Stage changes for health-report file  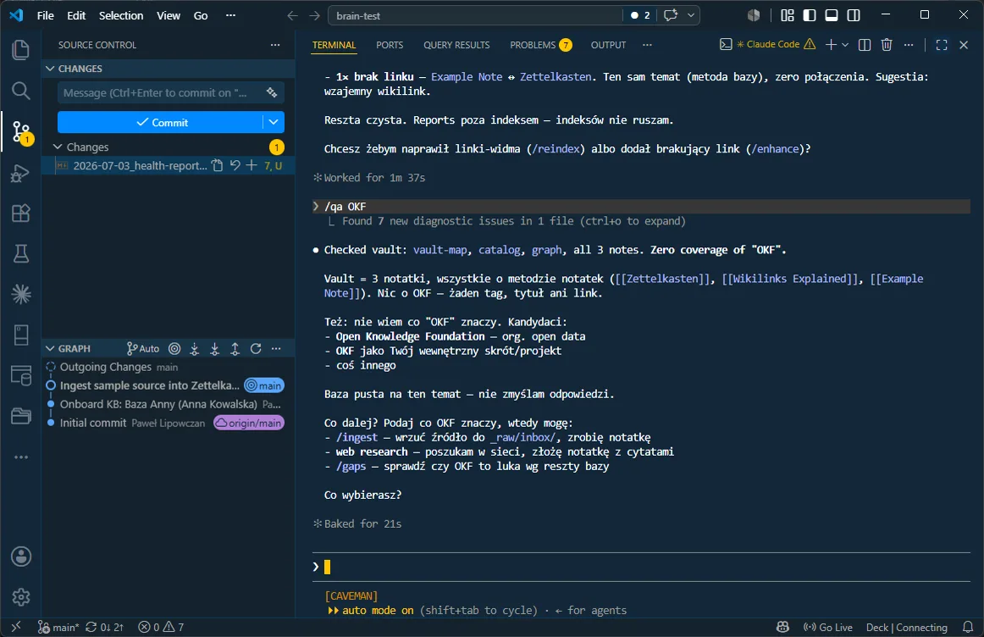point(251,165)
